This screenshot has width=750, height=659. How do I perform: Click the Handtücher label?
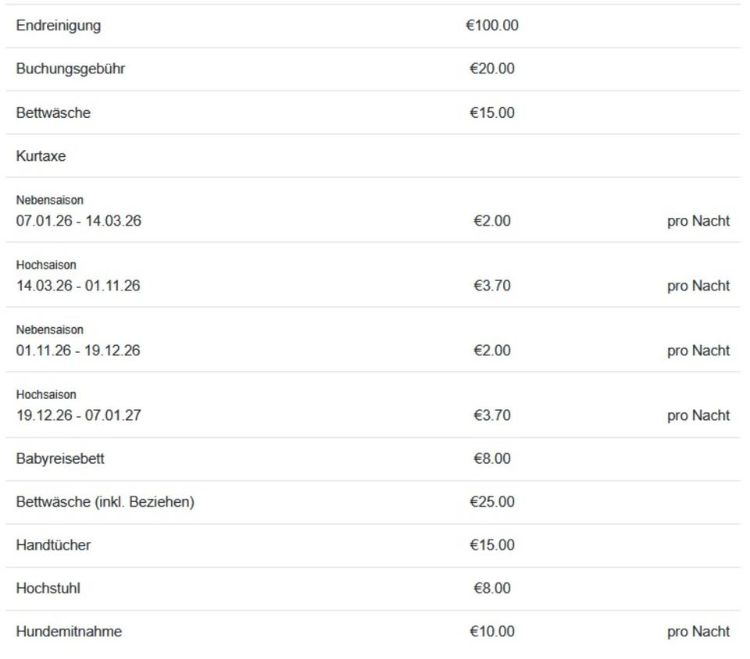point(53,545)
